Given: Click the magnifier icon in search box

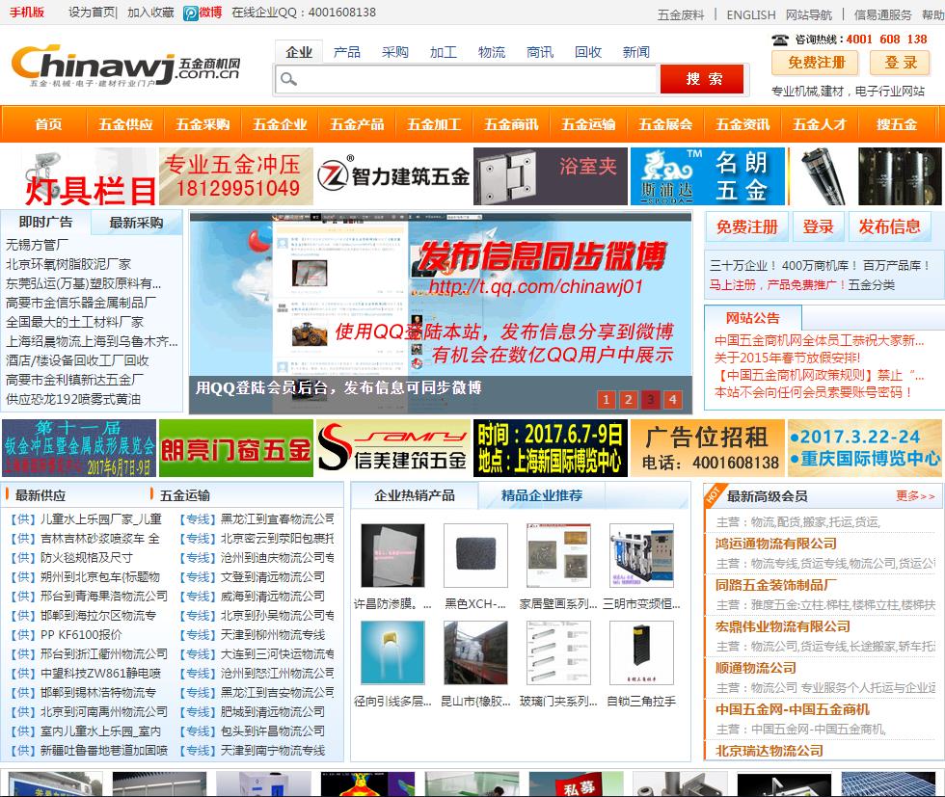Looking at the screenshot, I should tap(288, 79).
